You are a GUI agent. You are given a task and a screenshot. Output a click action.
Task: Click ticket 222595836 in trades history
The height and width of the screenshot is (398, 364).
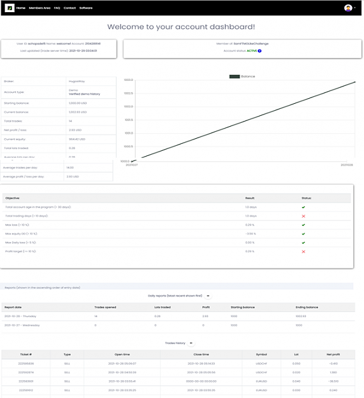click(26, 364)
